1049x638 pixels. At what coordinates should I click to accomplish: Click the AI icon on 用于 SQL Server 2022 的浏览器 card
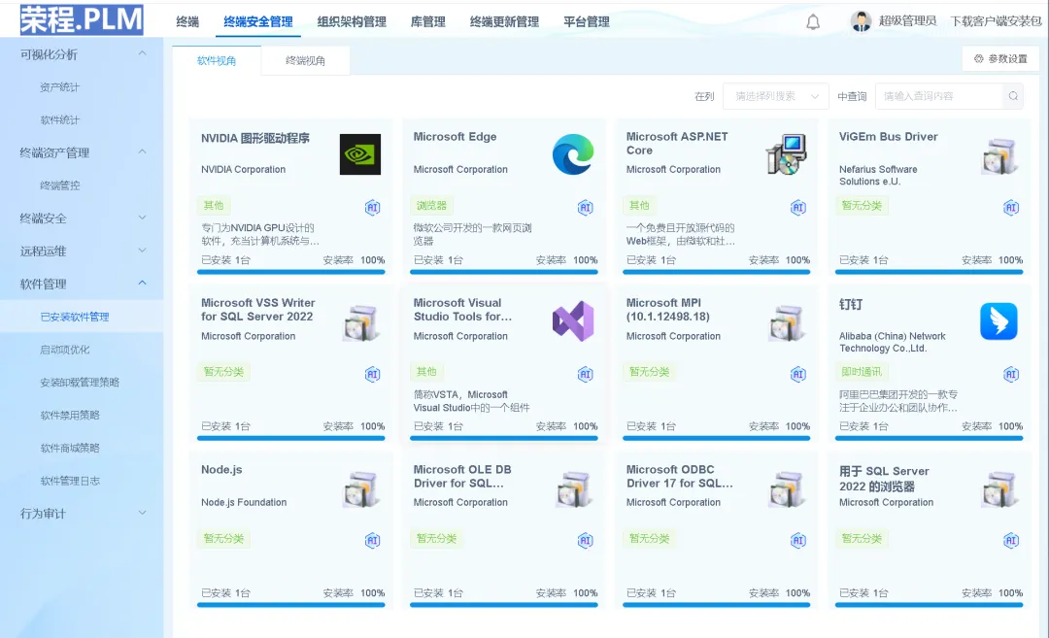click(1011, 540)
